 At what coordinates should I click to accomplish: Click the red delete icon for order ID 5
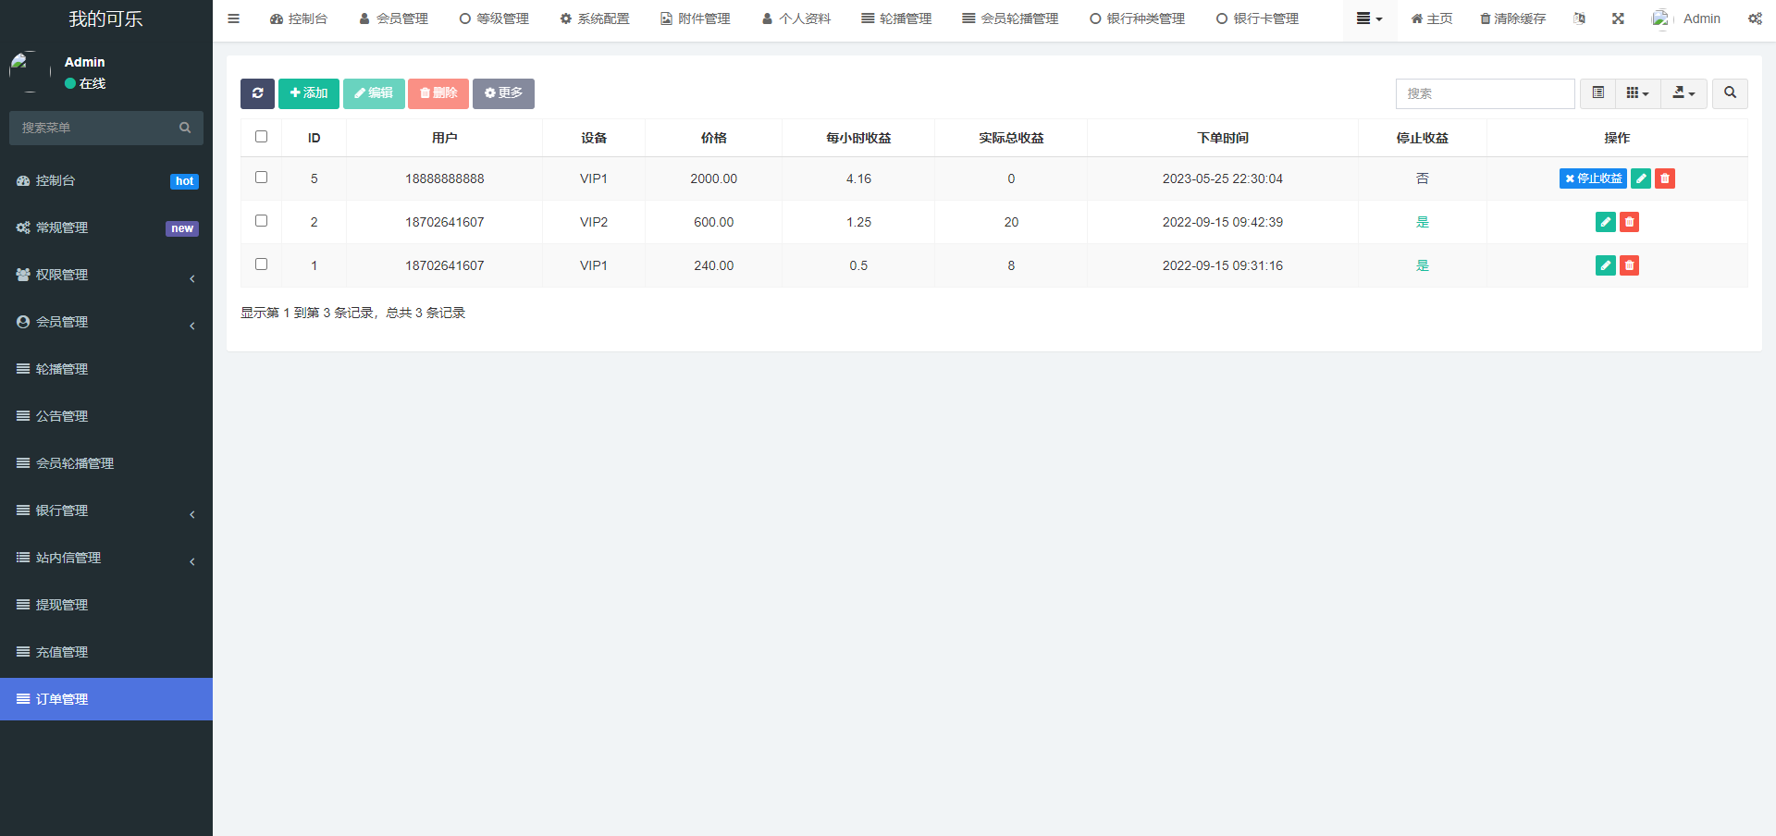coord(1664,178)
